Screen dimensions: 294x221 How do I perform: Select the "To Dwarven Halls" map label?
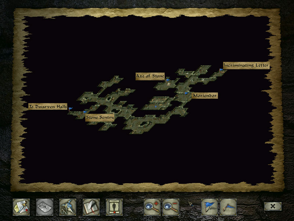[48, 106]
